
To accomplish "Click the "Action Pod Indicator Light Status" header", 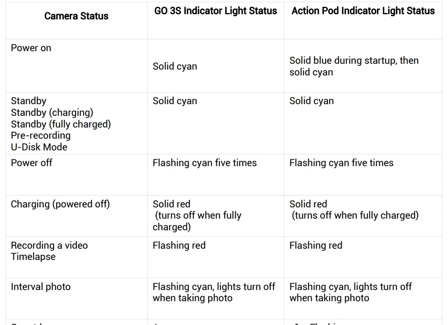I will pyautogui.click(x=363, y=11).
